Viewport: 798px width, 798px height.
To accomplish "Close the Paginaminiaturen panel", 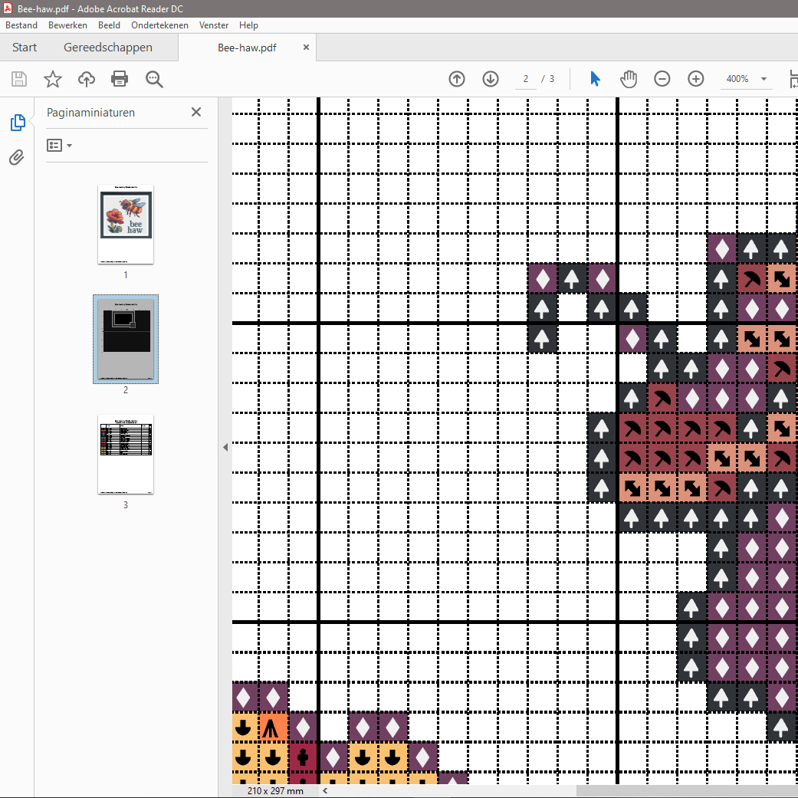I will [196, 112].
